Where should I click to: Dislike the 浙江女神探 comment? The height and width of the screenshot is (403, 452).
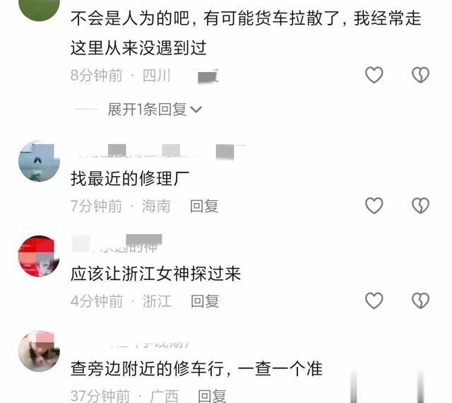pos(421,300)
